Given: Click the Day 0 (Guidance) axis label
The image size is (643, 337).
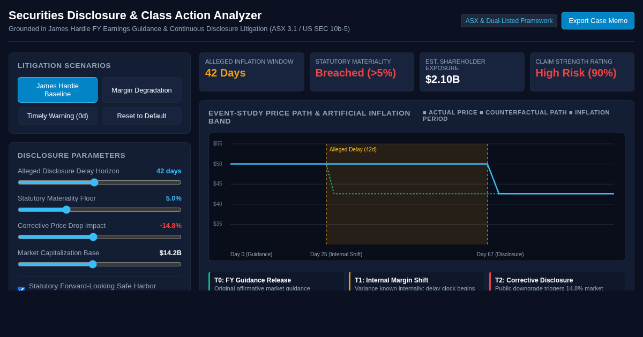Looking at the screenshot, I should tap(251, 255).
